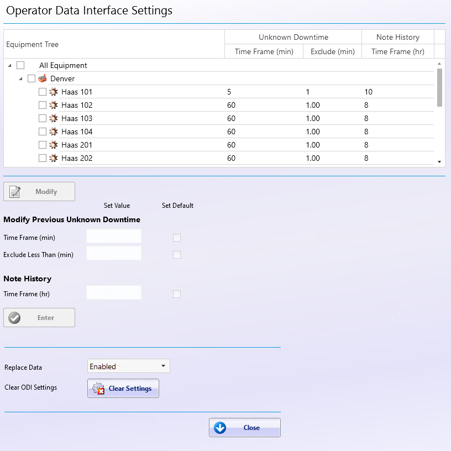Check the Denver checkbox
Screen dimensions: 451x451
click(x=32, y=78)
